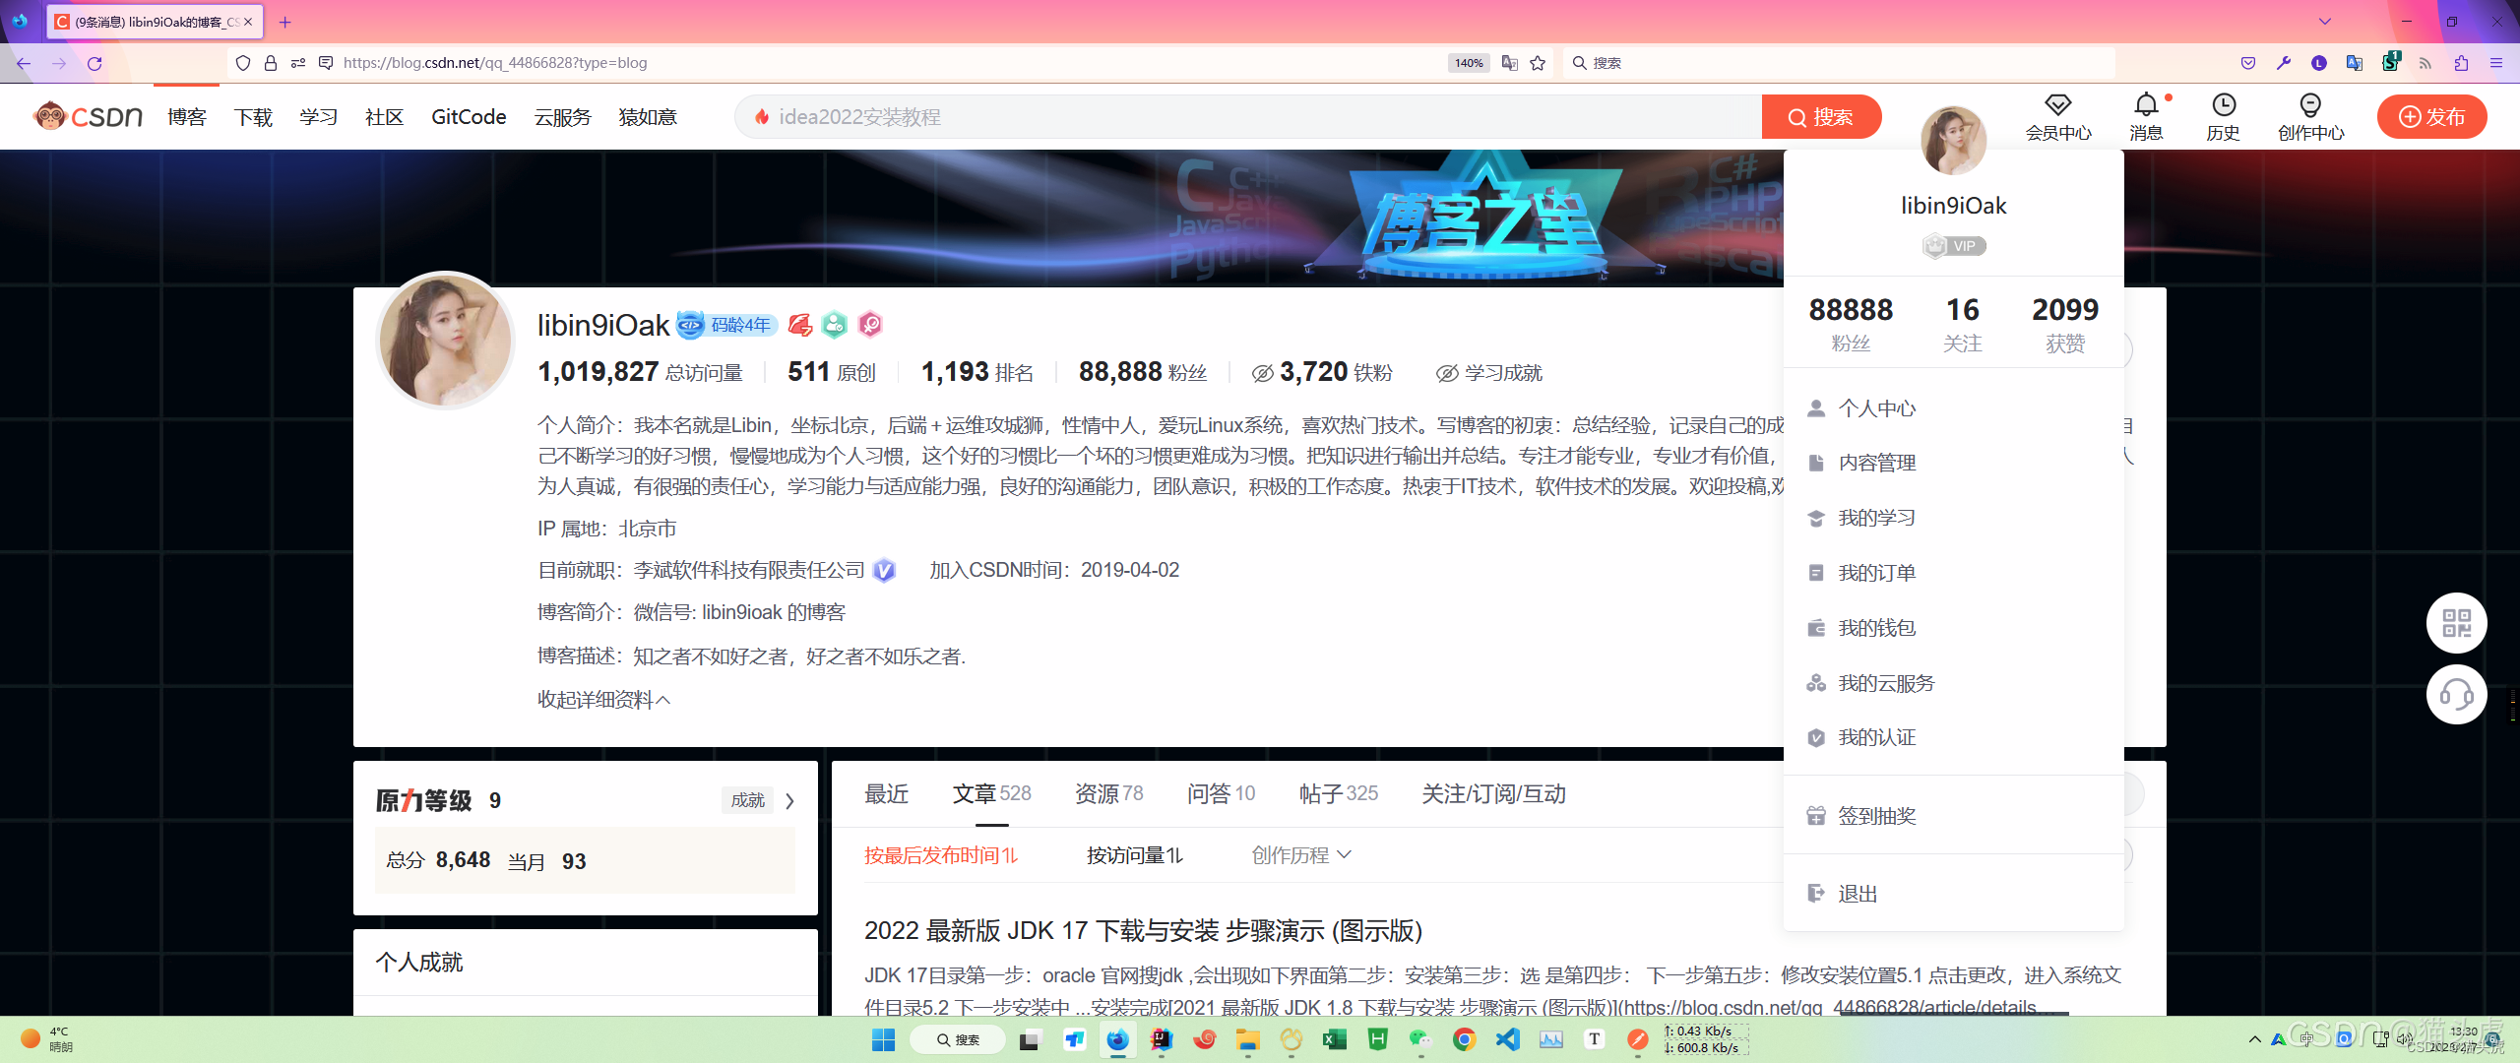Image resolution: width=2520 pixels, height=1063 pixels.
Task: Open customer service via the headset icon
Action: 2456,695
